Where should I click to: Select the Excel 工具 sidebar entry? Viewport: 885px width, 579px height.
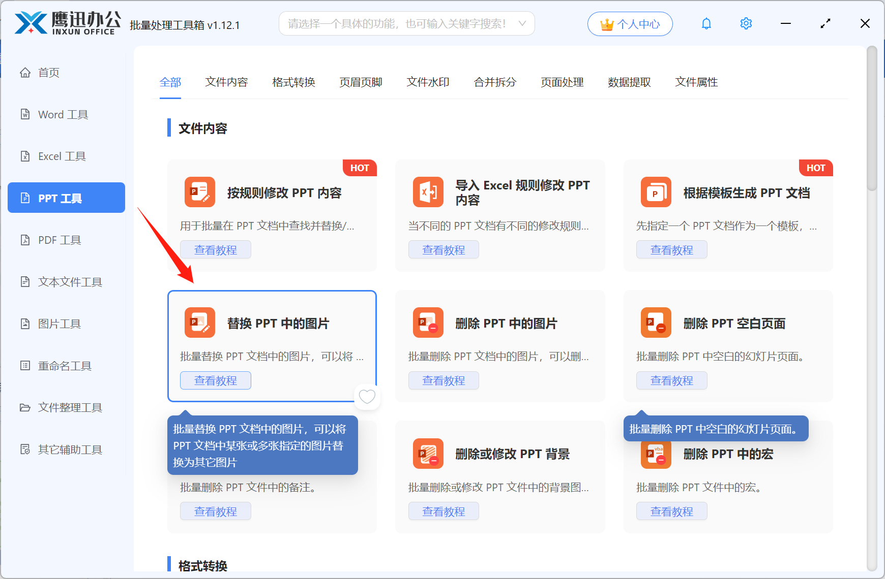point(62,156)
